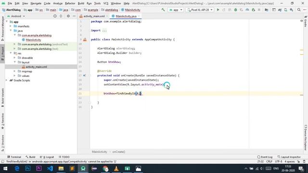Open Microsoft Edge from taskbar
This screenshot has height=173, width=308.
tap(17, 169)
